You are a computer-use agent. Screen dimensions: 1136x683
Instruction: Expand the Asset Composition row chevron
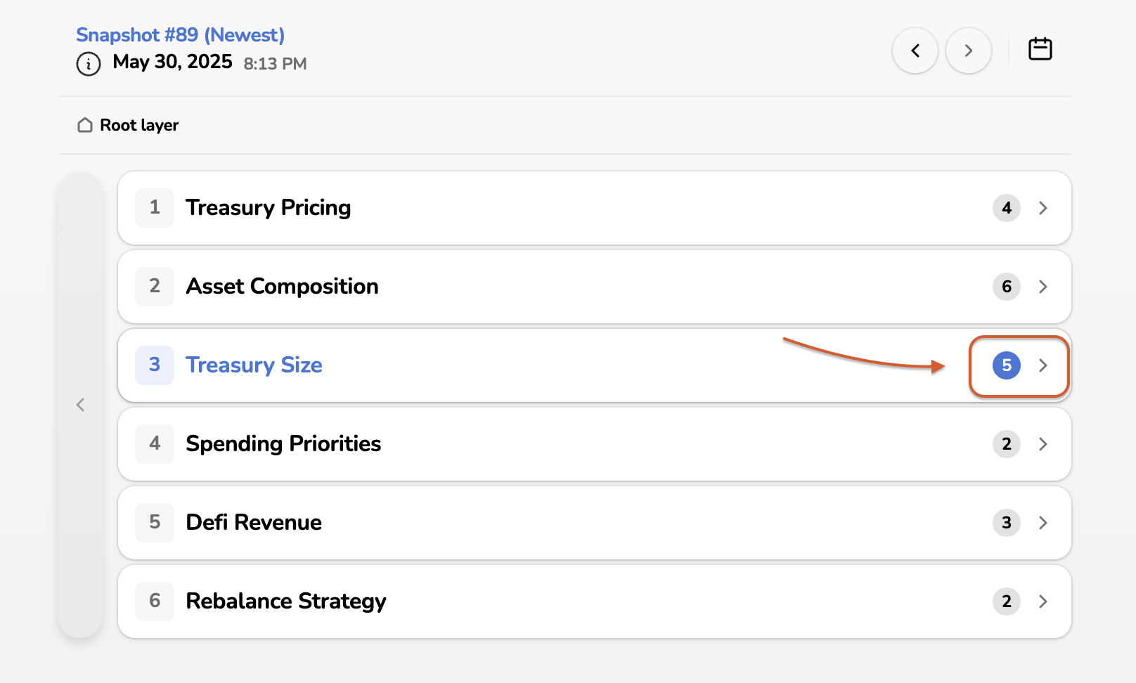click(x=1043, y=287)
